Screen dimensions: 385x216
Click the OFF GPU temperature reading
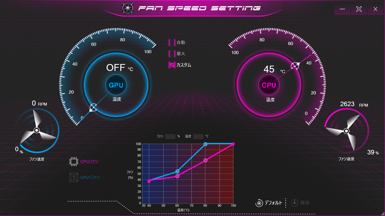115,68
